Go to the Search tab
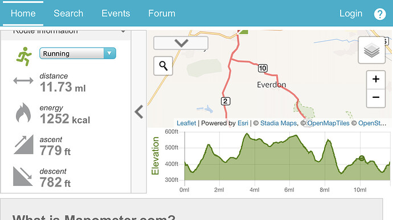 click(x=68, y=14)
